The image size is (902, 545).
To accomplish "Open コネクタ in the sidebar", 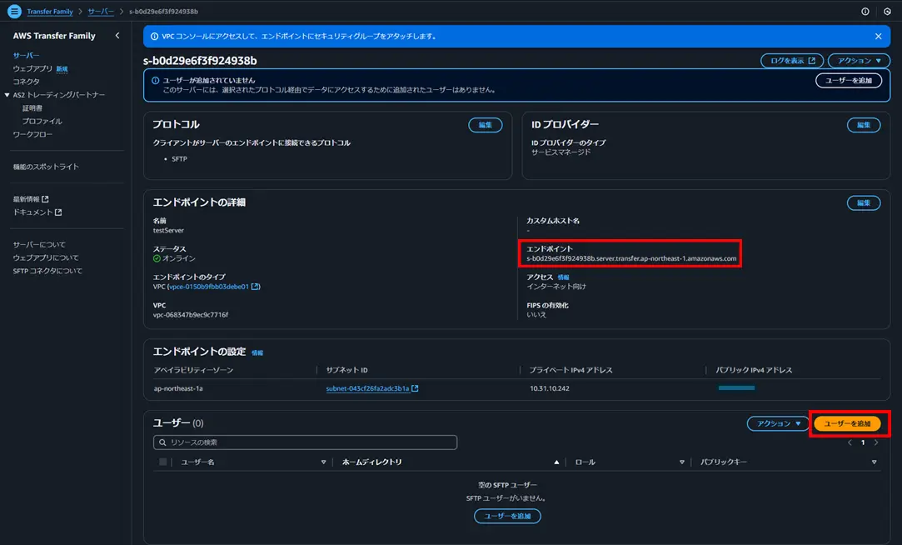I will (x=27, y=82).
